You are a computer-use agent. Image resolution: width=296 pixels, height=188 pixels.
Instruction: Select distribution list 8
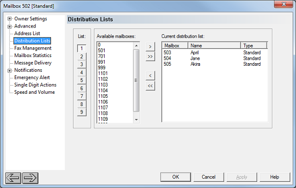tap(82, 104)
